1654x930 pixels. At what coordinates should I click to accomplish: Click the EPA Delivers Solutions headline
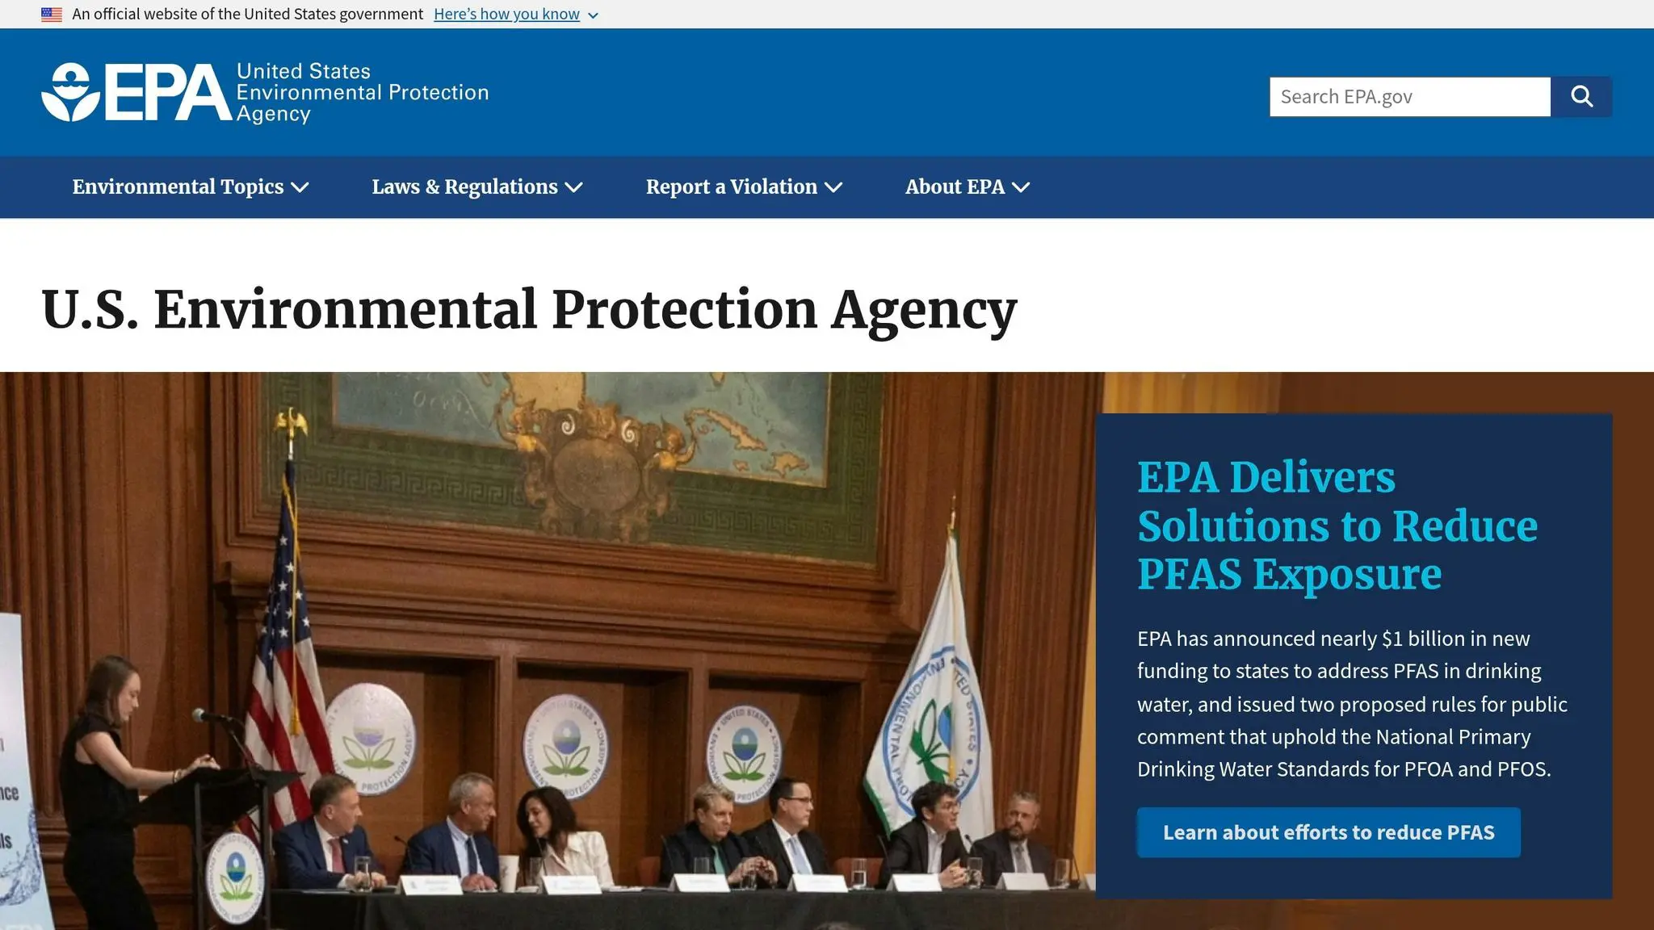click(1337, 526)
